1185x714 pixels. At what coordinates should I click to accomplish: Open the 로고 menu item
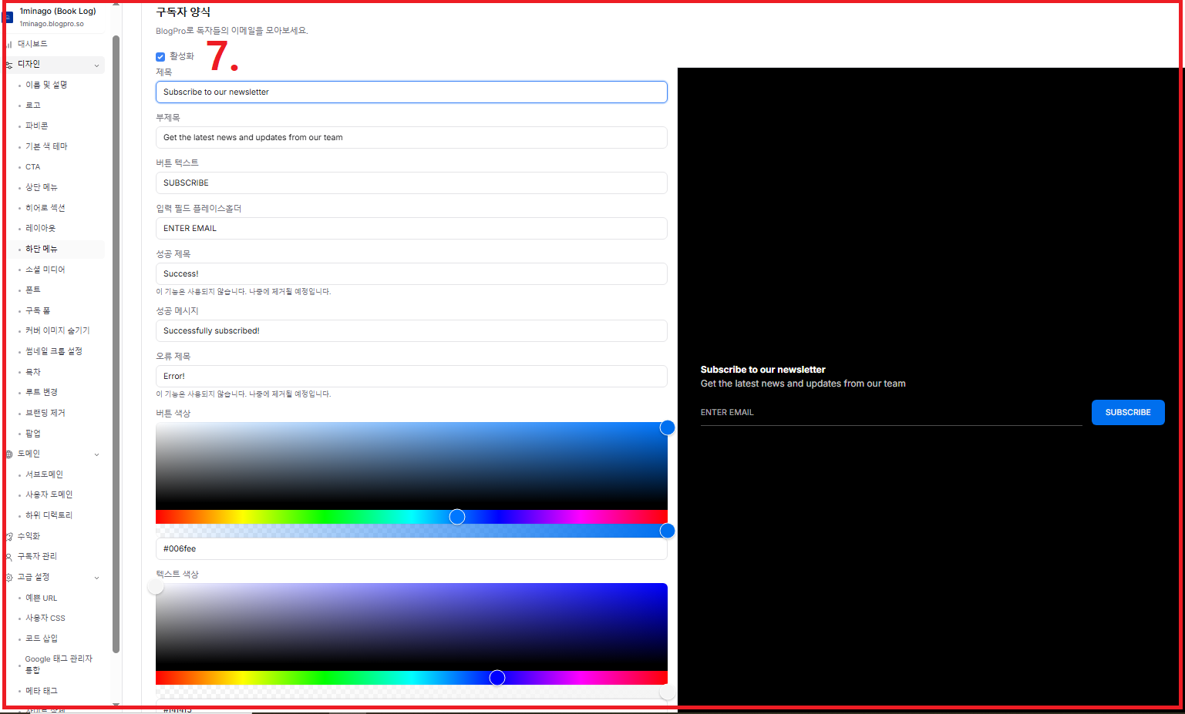(33, 106)
